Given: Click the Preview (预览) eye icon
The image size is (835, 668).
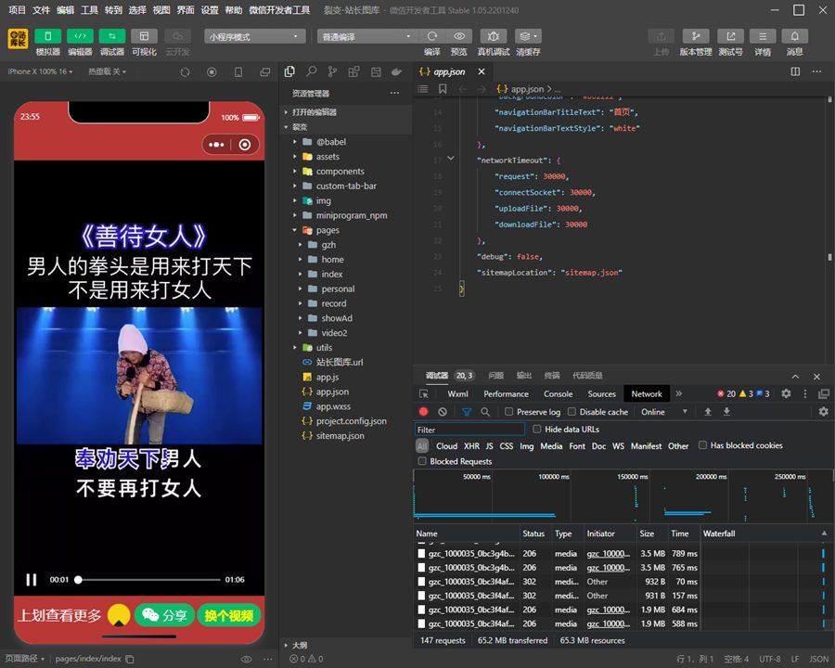Looking at the screenshot, I should coord(458,36).
